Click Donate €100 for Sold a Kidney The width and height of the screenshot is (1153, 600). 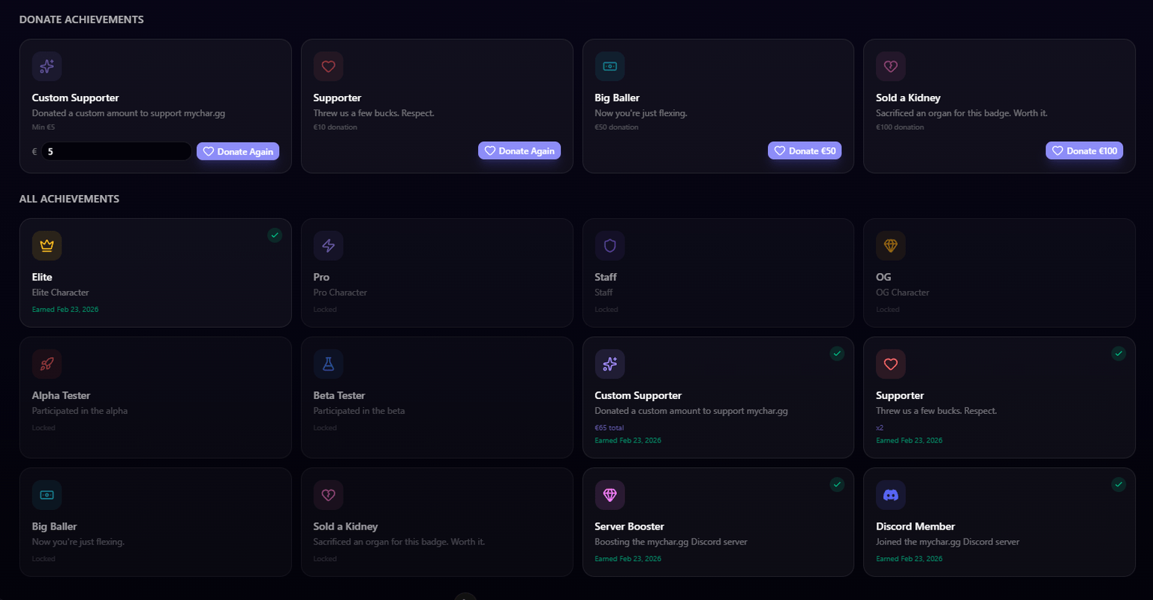1084,150
